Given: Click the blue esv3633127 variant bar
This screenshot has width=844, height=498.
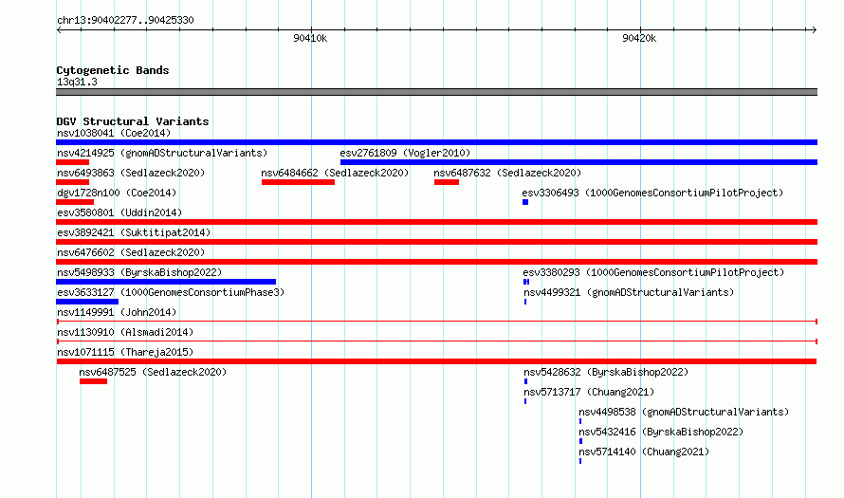Looking at the screenshot, I should pos(87,302).
